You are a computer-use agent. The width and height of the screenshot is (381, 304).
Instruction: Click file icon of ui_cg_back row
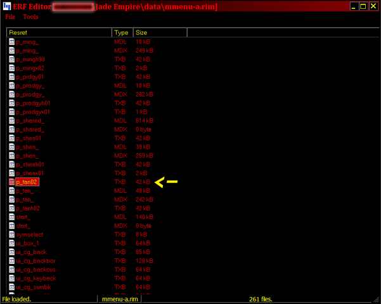[11, 252]
